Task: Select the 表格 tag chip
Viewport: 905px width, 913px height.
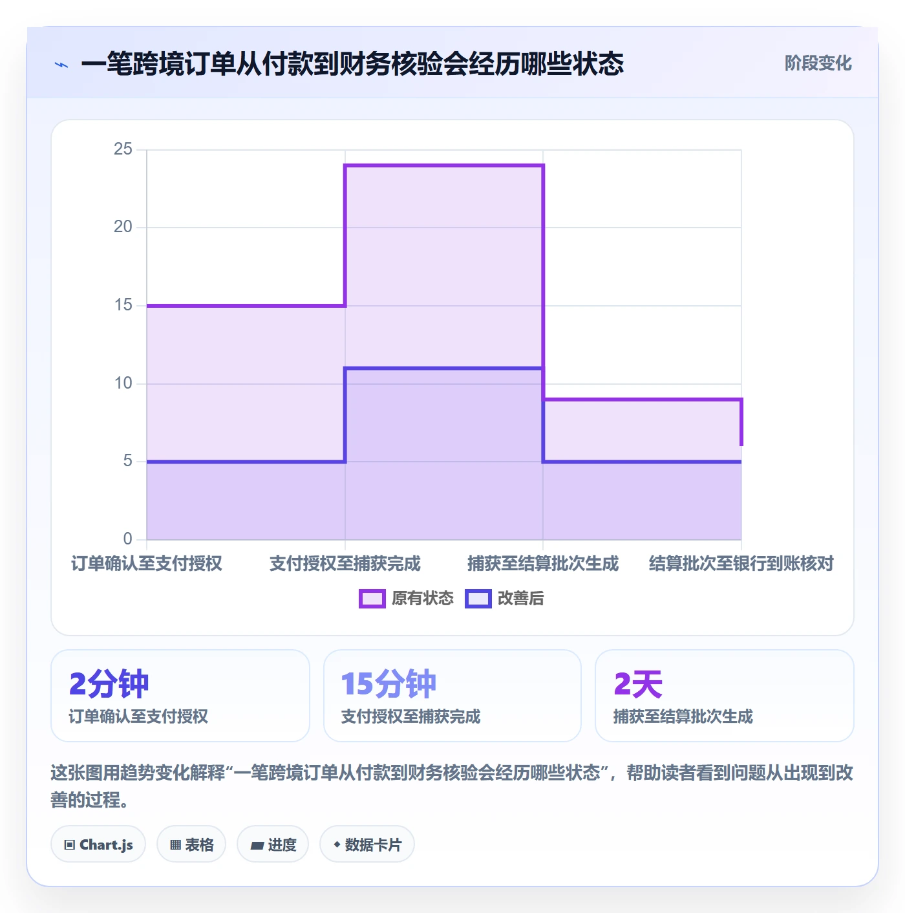Action: [x=191, y=844]
